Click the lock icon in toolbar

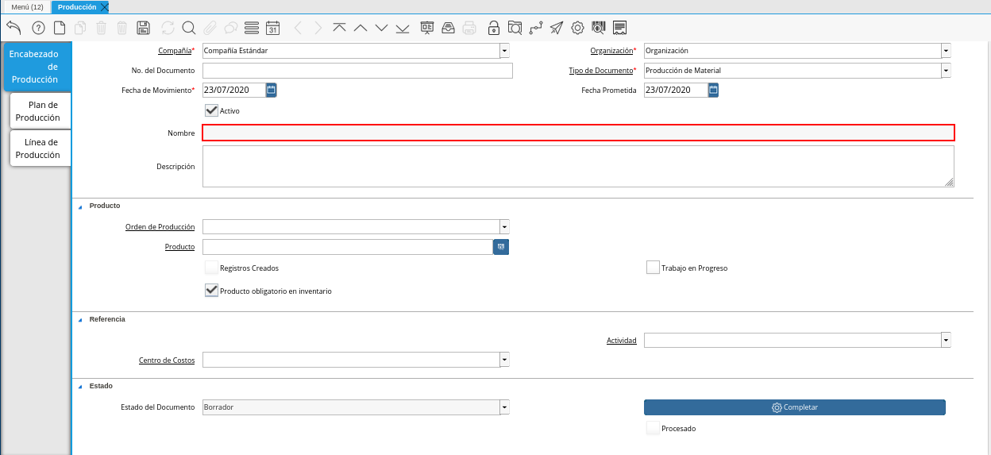point(494,28)
